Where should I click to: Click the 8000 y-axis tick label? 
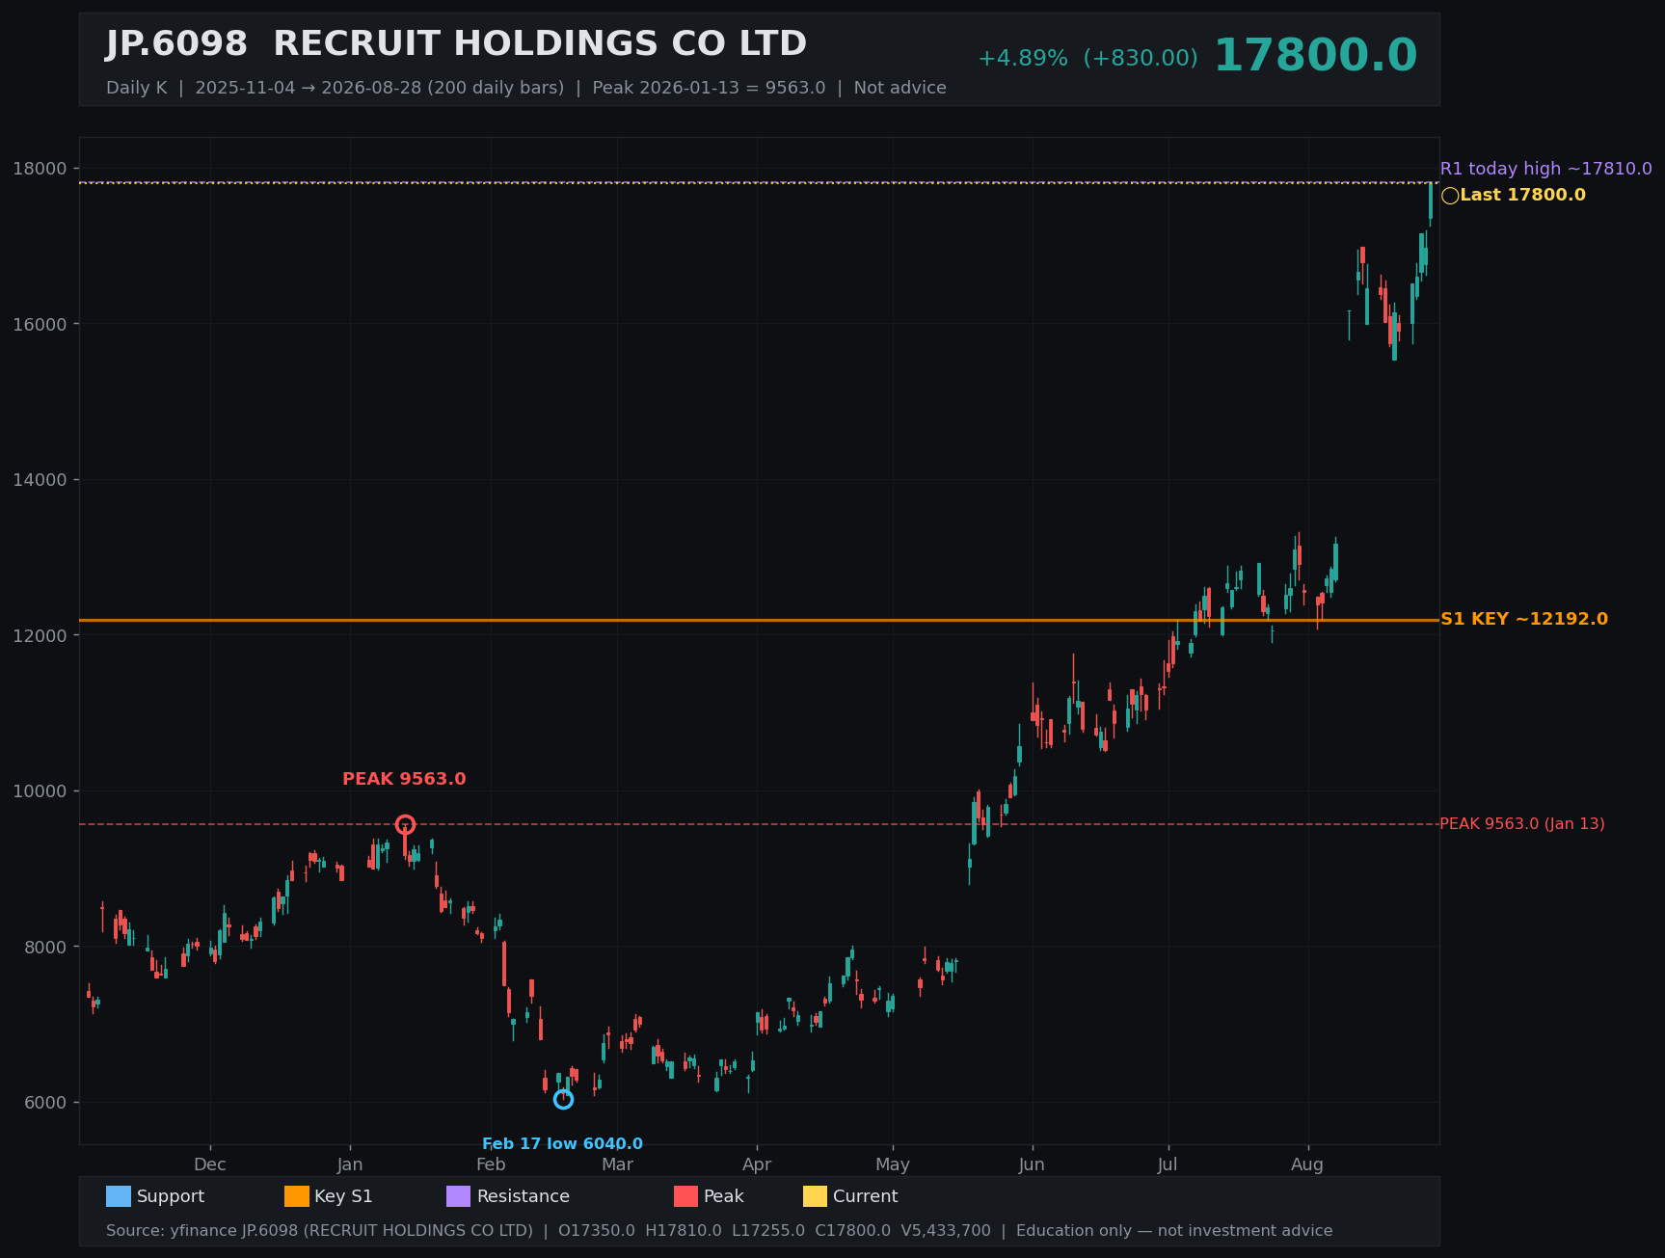tap(45, 947)
